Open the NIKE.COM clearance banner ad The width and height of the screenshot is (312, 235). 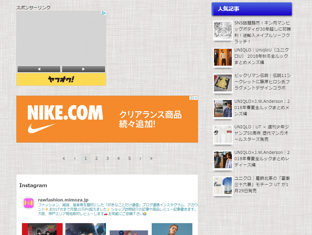(107, 119)
